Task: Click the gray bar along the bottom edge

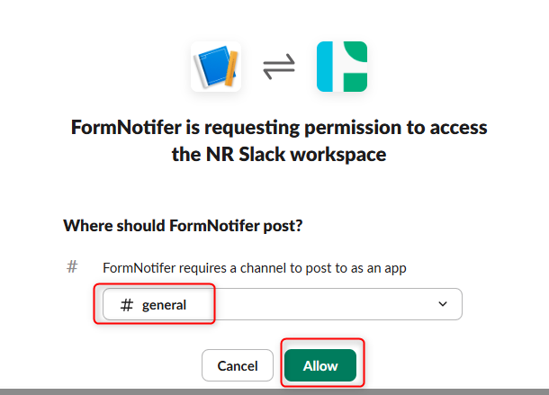Action: coord(274,391)
